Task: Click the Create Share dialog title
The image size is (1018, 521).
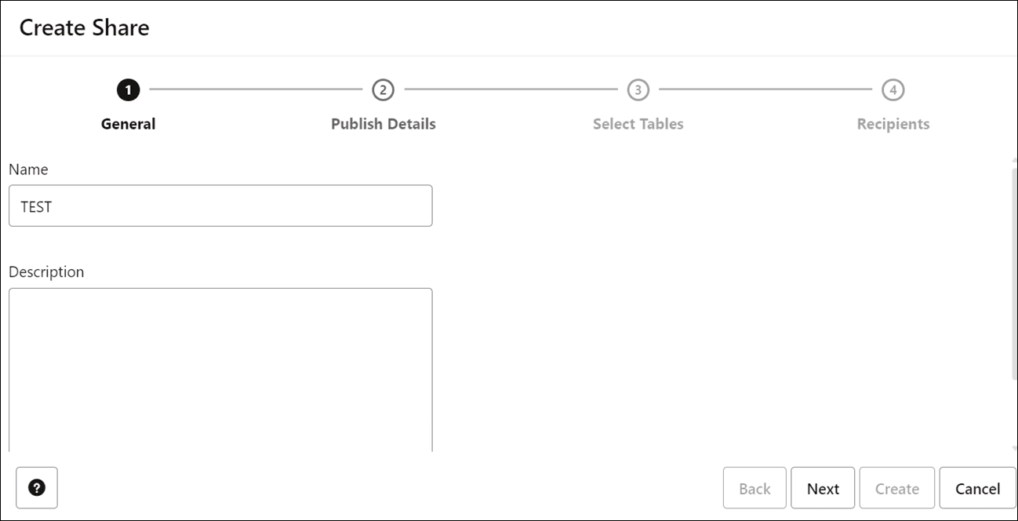Action: tap(85, 27)
